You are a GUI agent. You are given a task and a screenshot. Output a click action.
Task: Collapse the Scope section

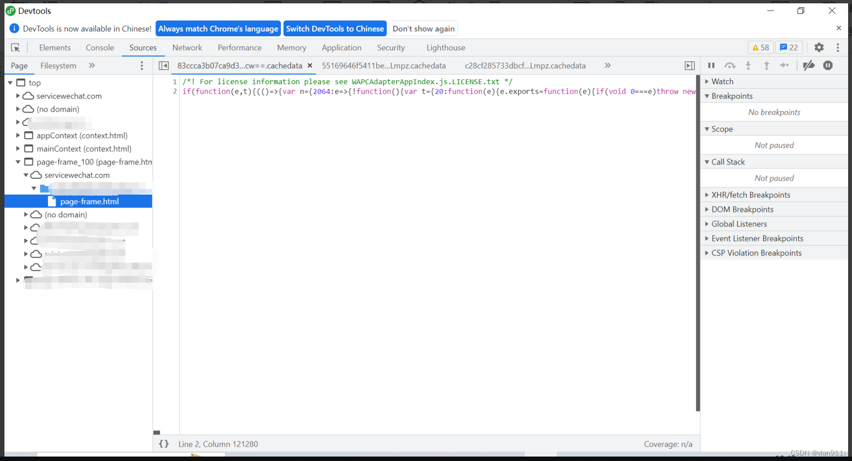(774, 129)
